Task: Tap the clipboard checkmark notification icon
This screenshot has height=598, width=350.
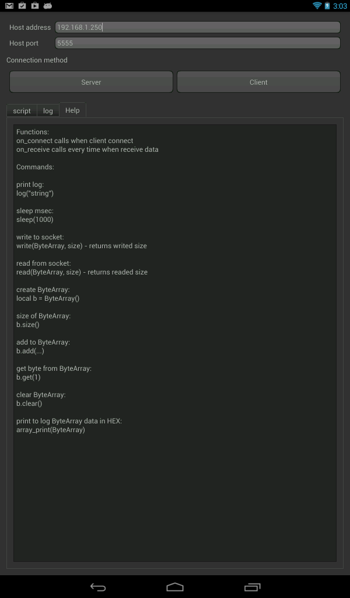Action: [22, 6]
